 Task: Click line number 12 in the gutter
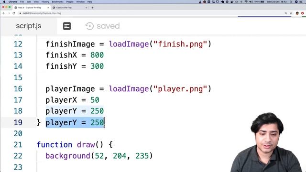click(x=18, y=44)
